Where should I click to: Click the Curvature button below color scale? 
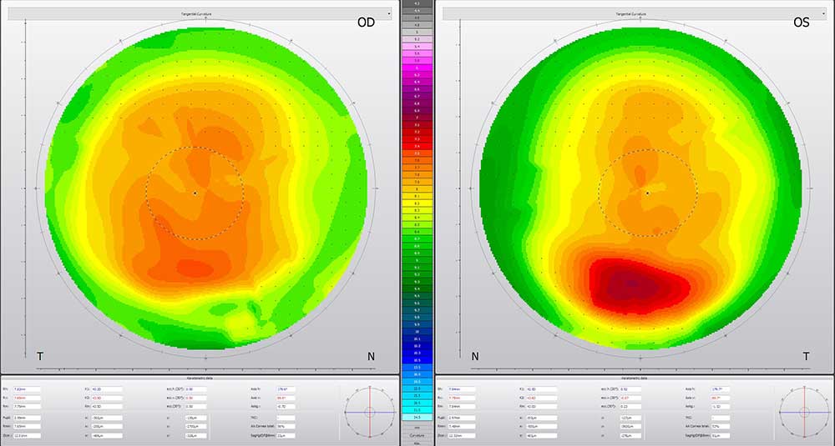[x=417, y=435]
